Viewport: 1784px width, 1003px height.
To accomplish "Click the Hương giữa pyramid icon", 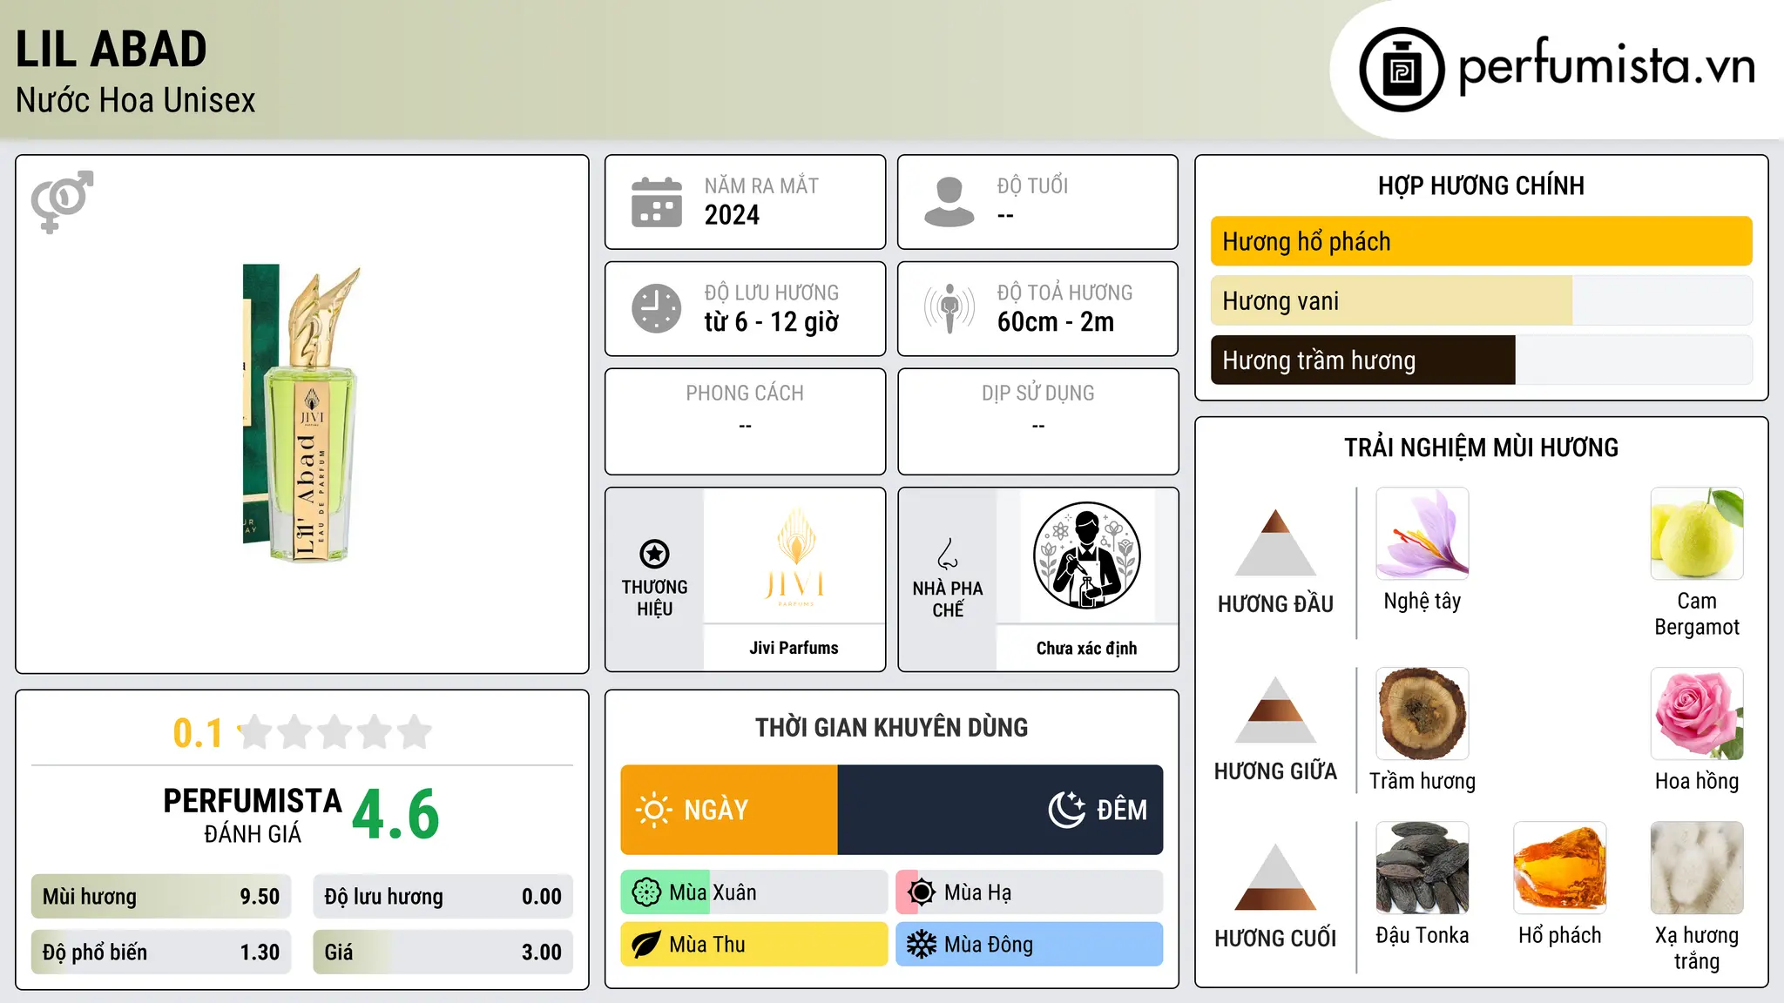I will click(1275, 709).
